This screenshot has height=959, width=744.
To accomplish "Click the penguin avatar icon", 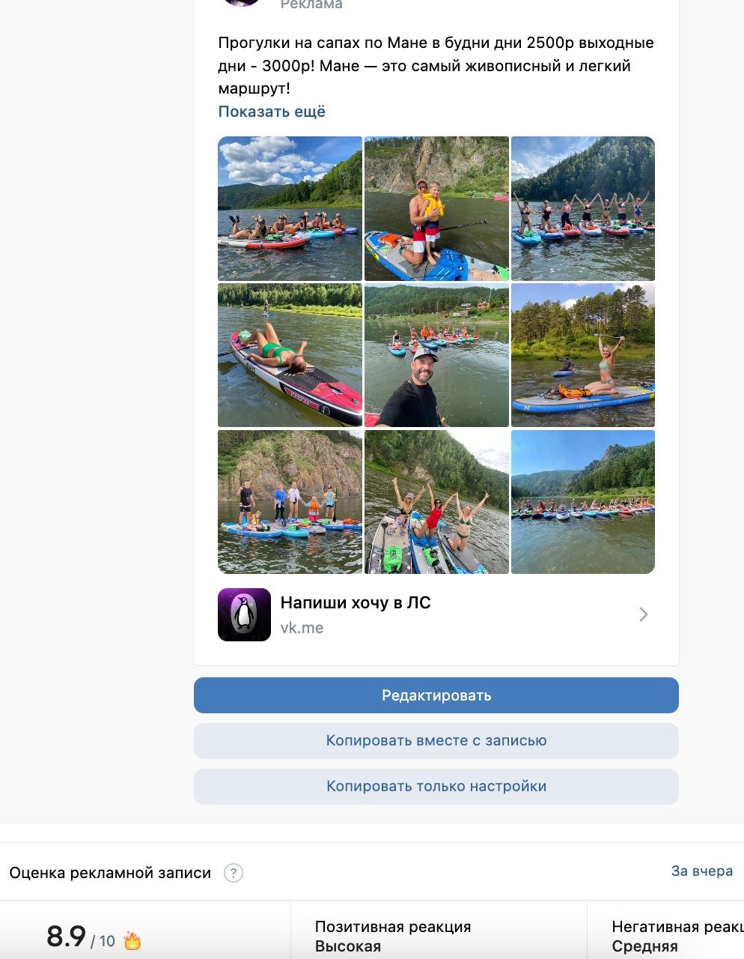I will pyautogui.click(x=244, y=614).
